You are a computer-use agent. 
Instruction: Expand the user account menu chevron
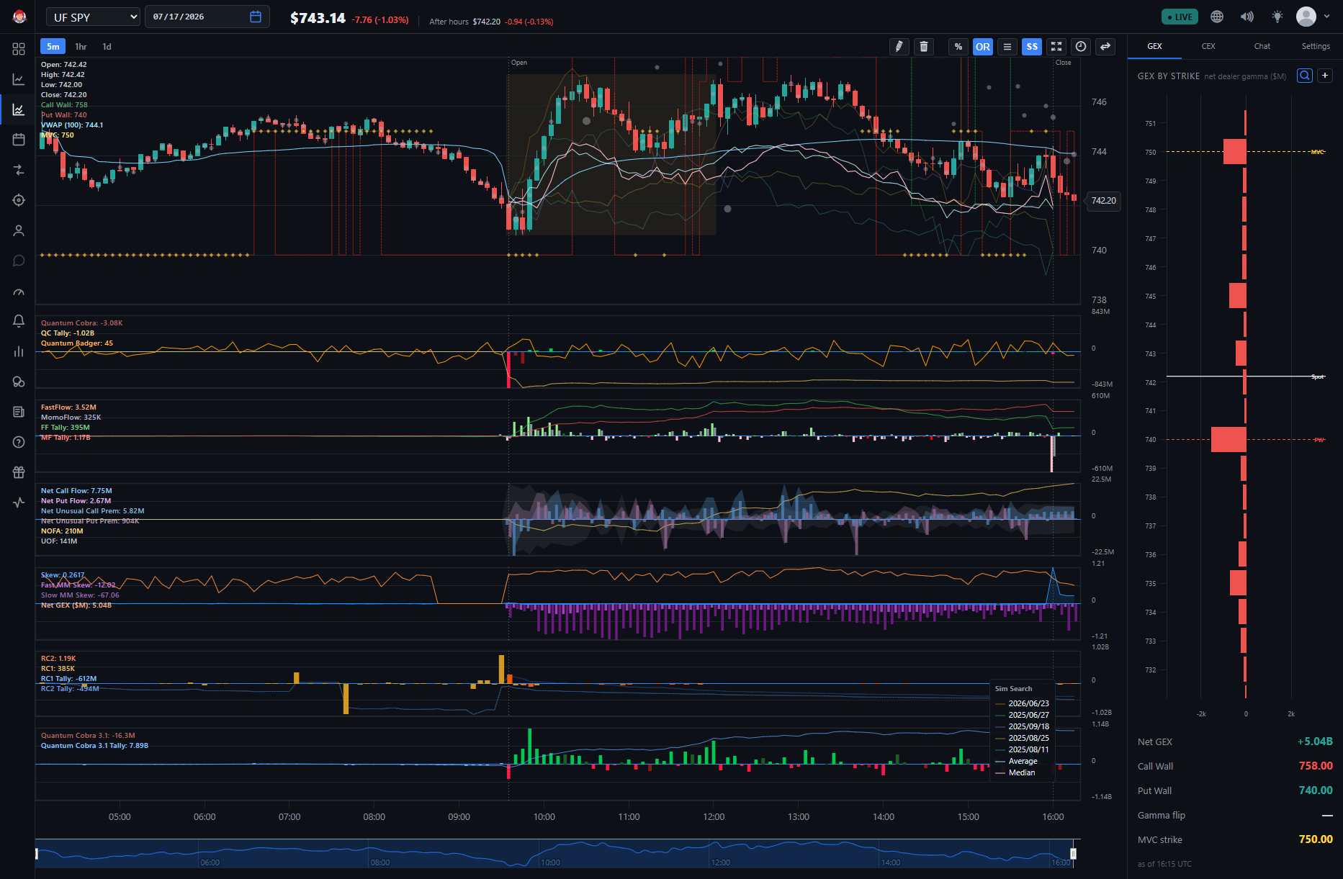click(1327, 17)
